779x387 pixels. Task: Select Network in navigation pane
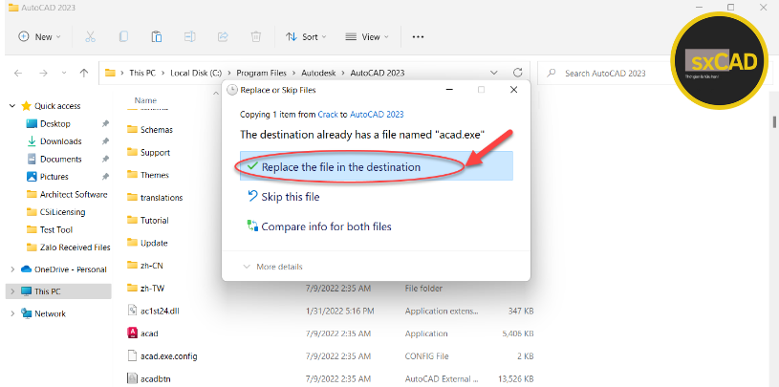[50, 314]
